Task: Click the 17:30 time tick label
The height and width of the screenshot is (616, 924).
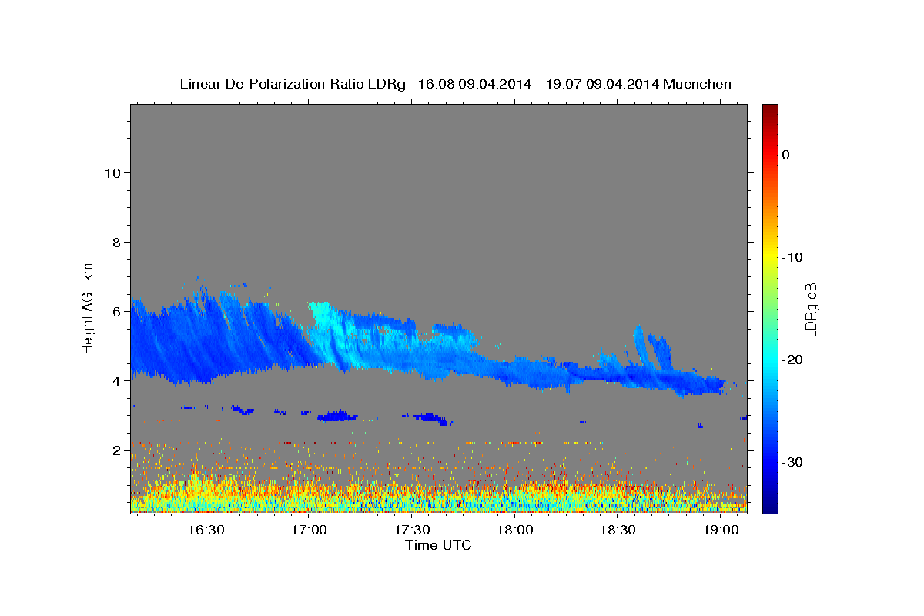Action: [x=412, y=530]
